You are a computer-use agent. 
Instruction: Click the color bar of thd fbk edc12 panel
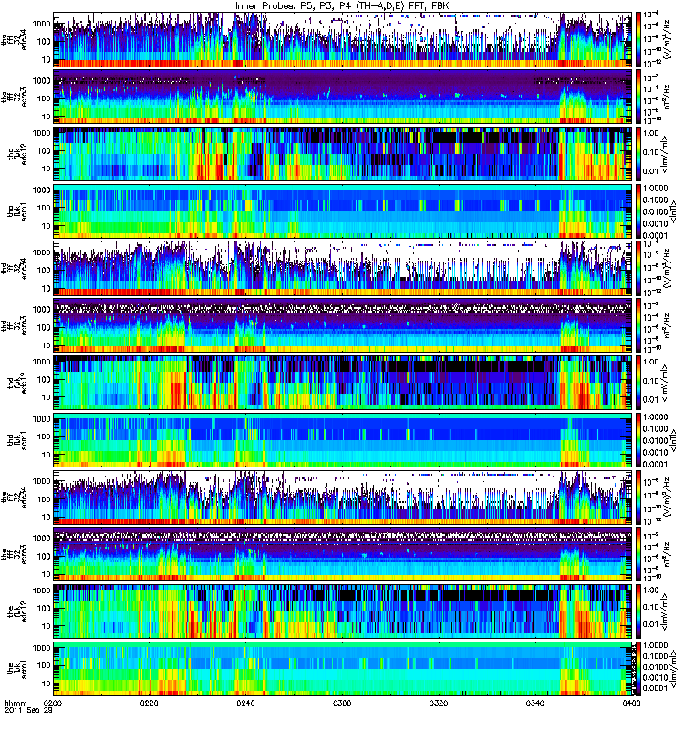(637, 383)
